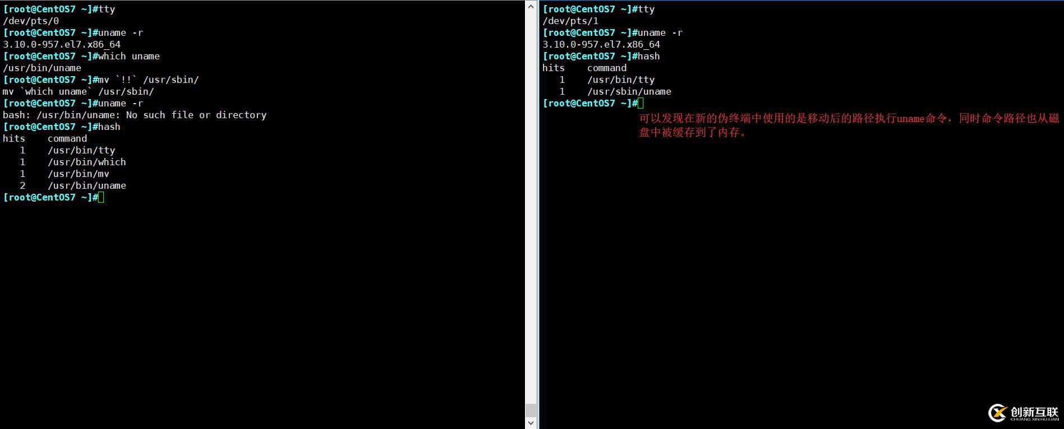Click the left terminal scrollbar thumb

click(531, 410)
